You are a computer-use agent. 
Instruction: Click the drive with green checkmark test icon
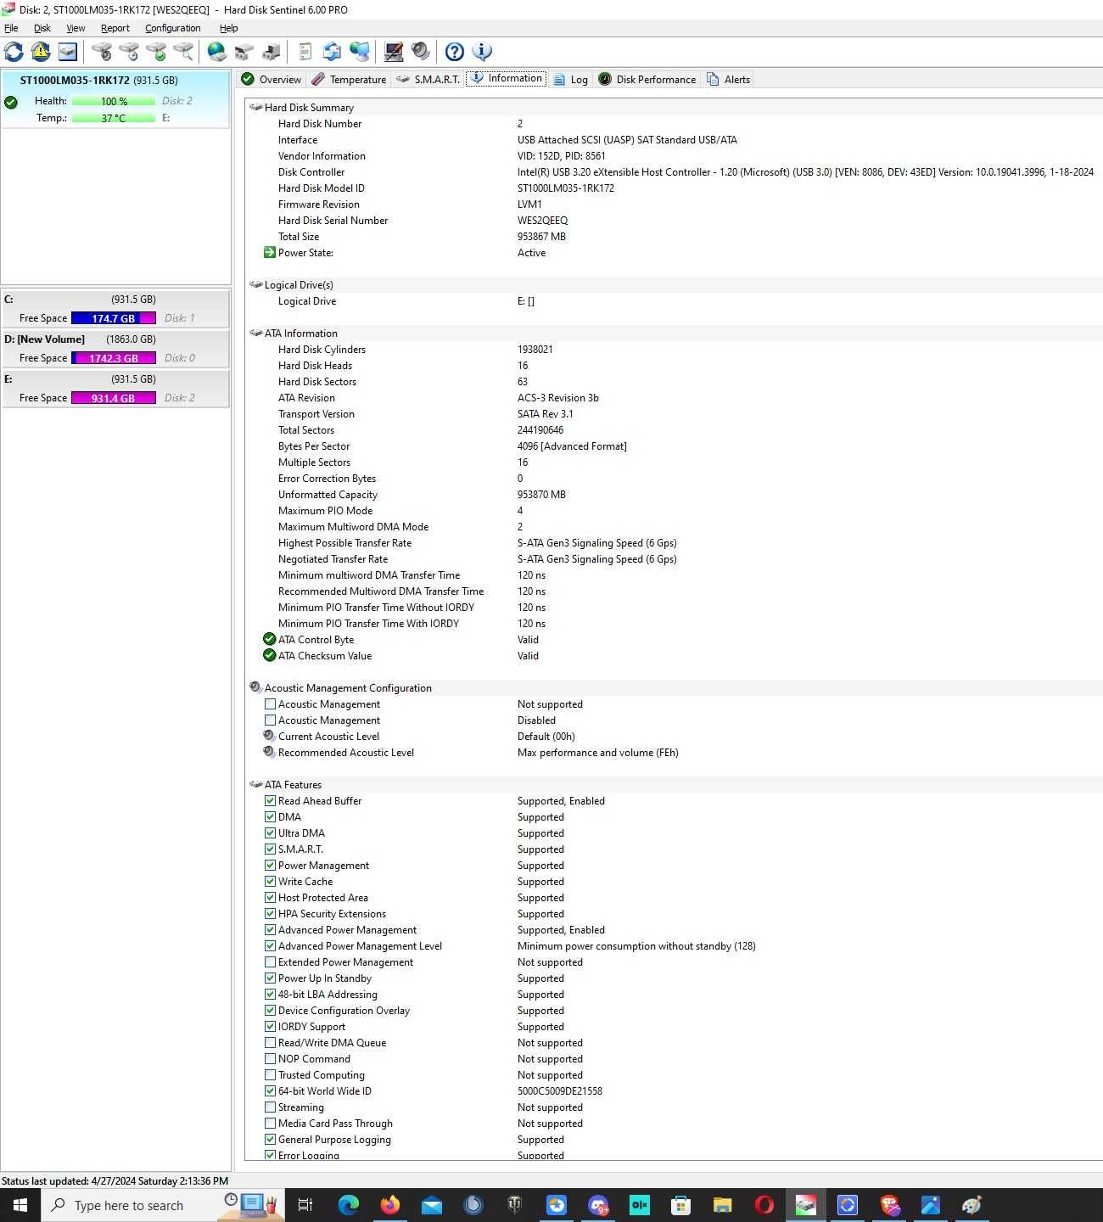pyautogui.click(x=156, y=52)
